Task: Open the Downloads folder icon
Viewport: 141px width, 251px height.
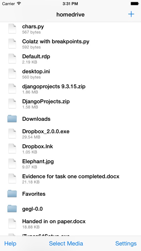Action: point(12,118)
